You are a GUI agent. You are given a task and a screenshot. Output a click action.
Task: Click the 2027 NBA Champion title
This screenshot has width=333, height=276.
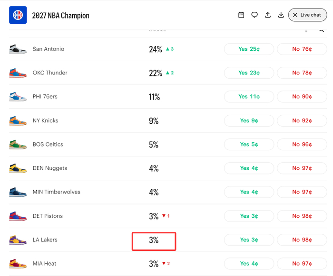click(61, 16)
